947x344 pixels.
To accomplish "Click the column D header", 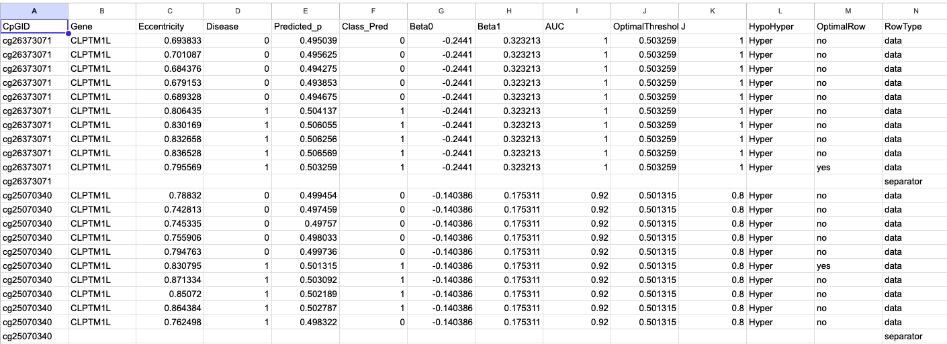I will [x=237, y=11].
